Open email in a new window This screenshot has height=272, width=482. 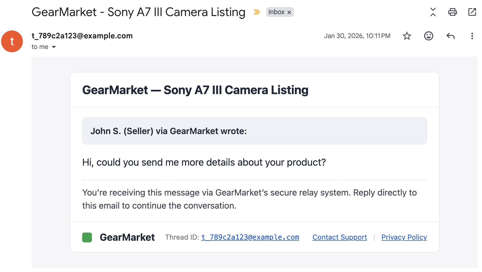[472, 12]
